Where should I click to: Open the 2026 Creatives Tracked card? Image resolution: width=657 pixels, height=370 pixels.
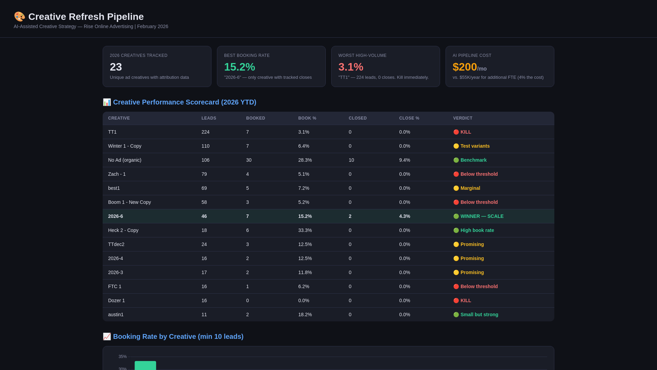point(157,66)
